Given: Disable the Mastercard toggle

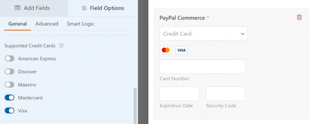Looking at the screenshot, I should pyautogui.click(x=9, y=98).
